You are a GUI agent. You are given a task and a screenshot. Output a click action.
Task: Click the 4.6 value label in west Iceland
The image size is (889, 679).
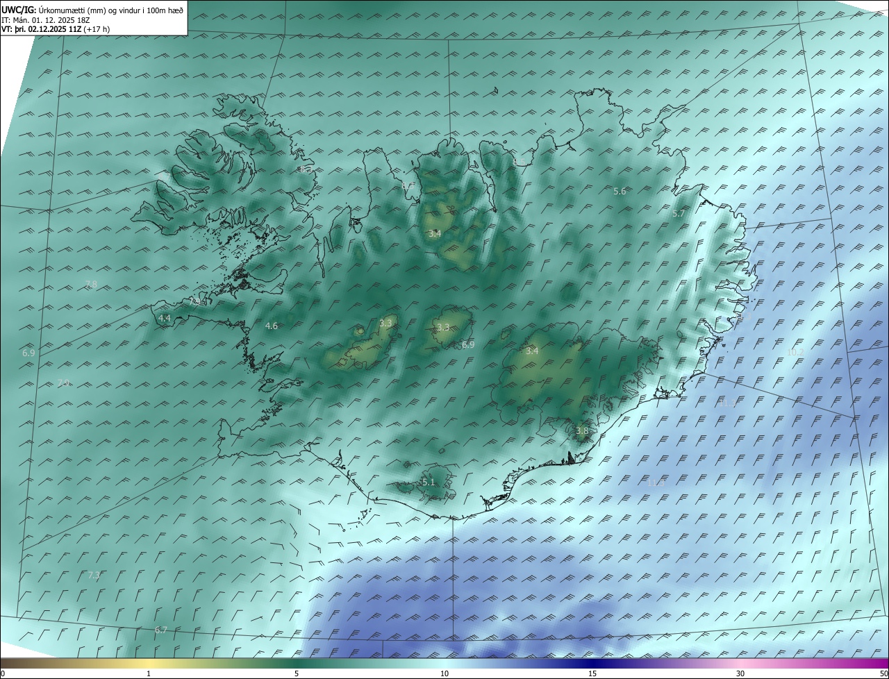pyautogui.click(x=272, y=326)
